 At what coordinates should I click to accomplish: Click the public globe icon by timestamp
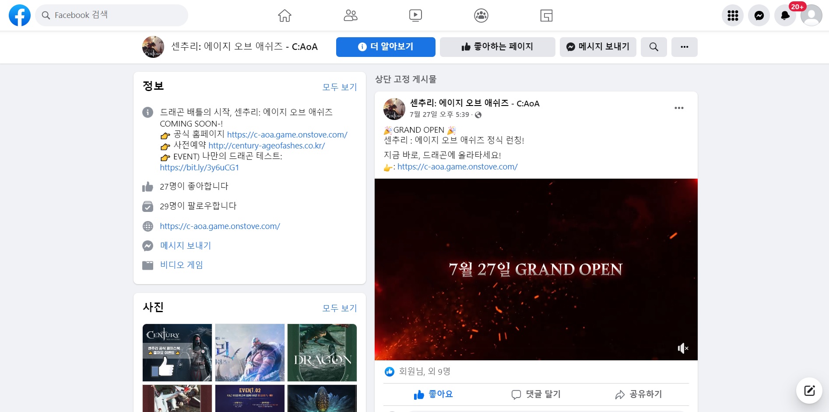478,115
